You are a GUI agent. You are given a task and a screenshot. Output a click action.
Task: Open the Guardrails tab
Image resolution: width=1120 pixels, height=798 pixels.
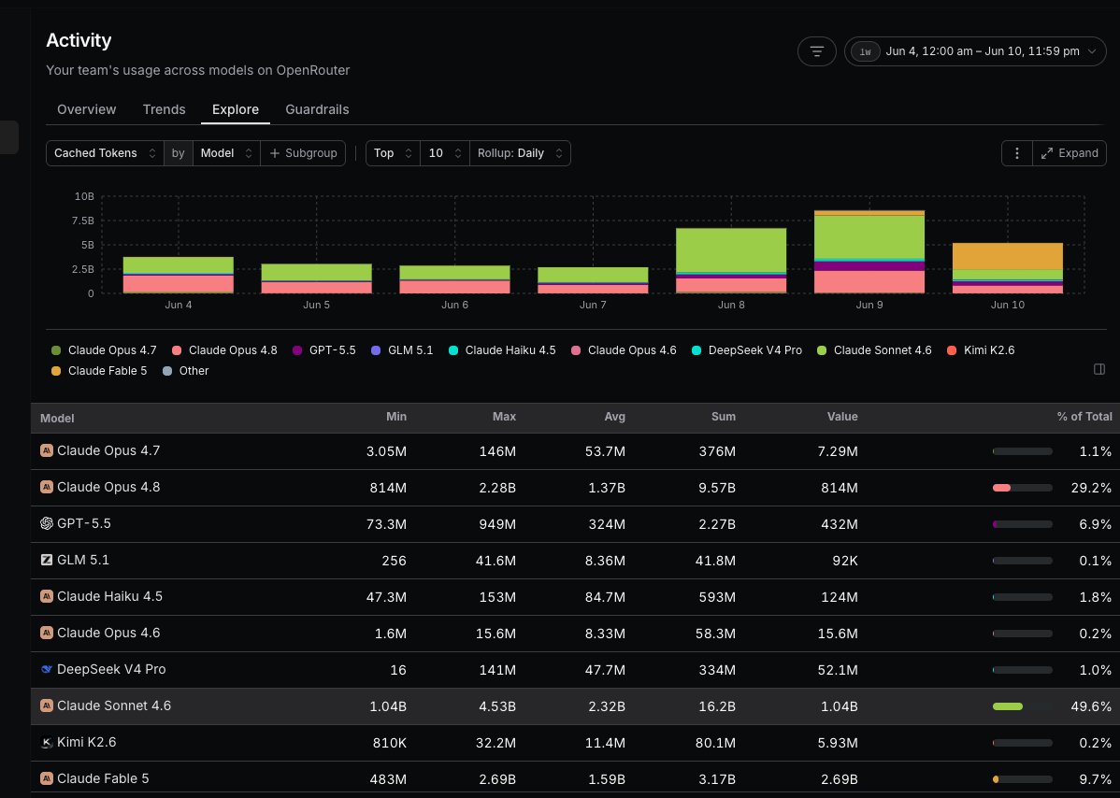click(x=317, y=109)
